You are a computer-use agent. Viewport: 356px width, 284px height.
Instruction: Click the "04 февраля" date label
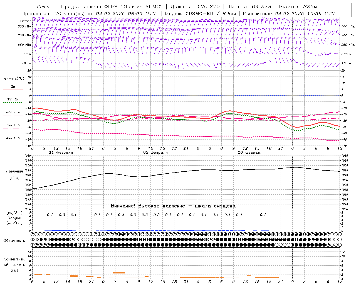61,153
